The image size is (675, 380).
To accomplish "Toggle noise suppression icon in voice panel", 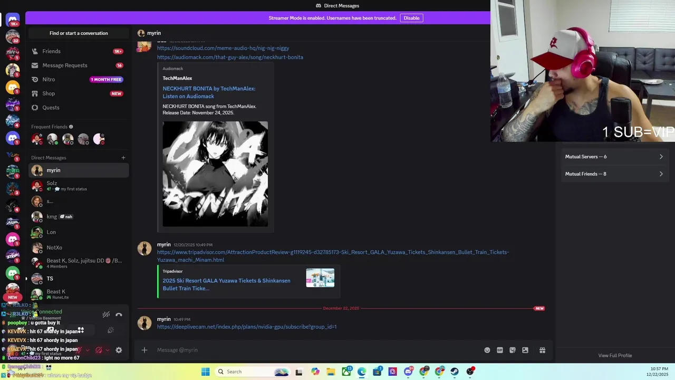I will pyautogui.click(x=106, y=315).
